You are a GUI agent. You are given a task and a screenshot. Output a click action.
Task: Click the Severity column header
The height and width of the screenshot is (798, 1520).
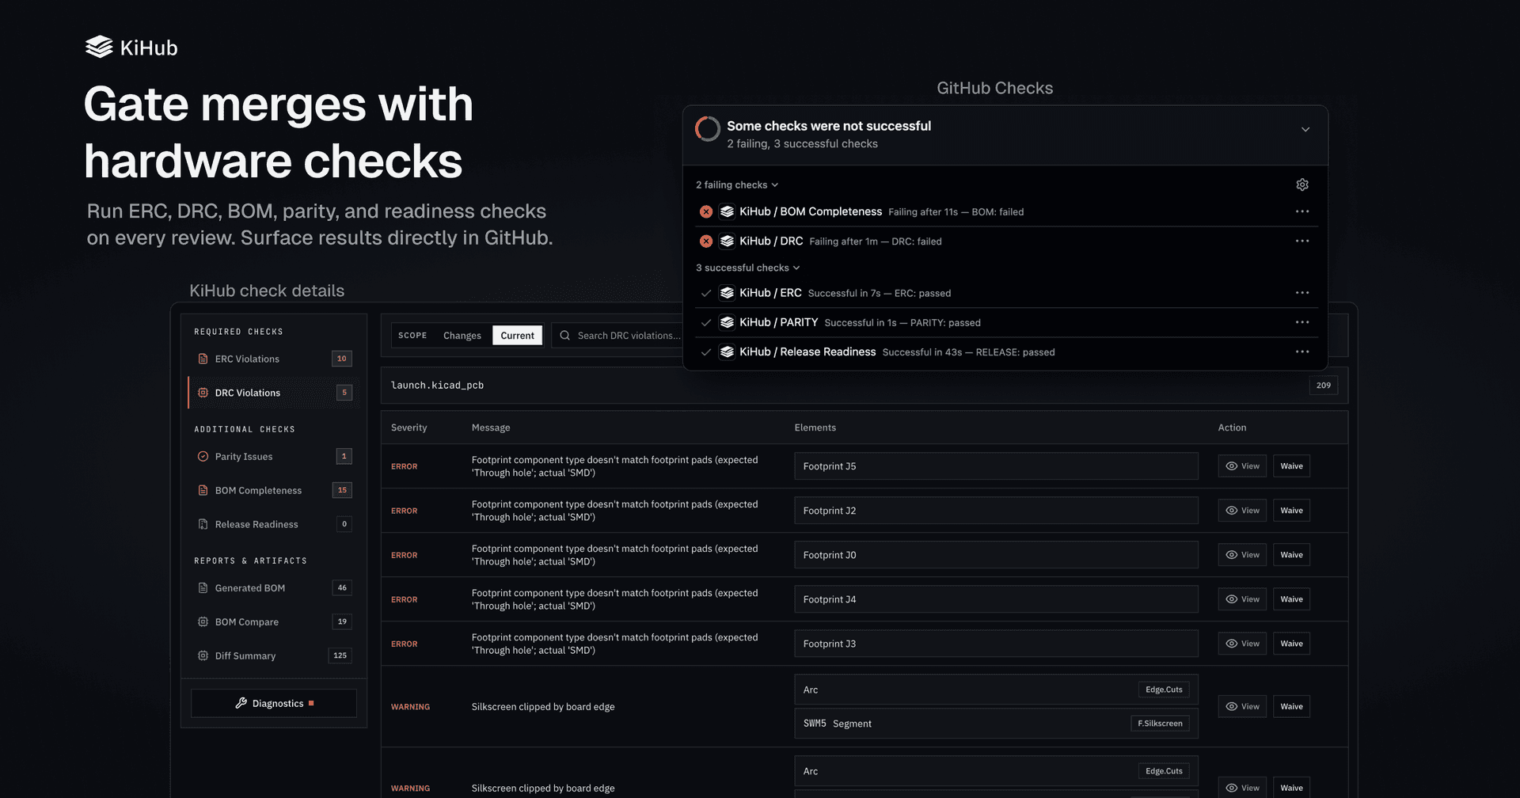(x=408, y=427)
